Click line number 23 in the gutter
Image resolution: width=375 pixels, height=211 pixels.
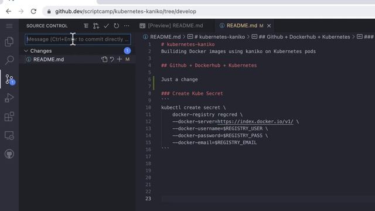point(148,199)
